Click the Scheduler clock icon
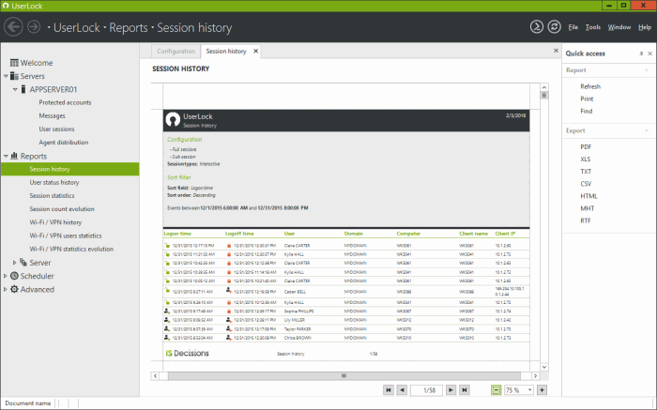Image resolution: width=657 pixels, height=410 pixels. pos(14,276)
